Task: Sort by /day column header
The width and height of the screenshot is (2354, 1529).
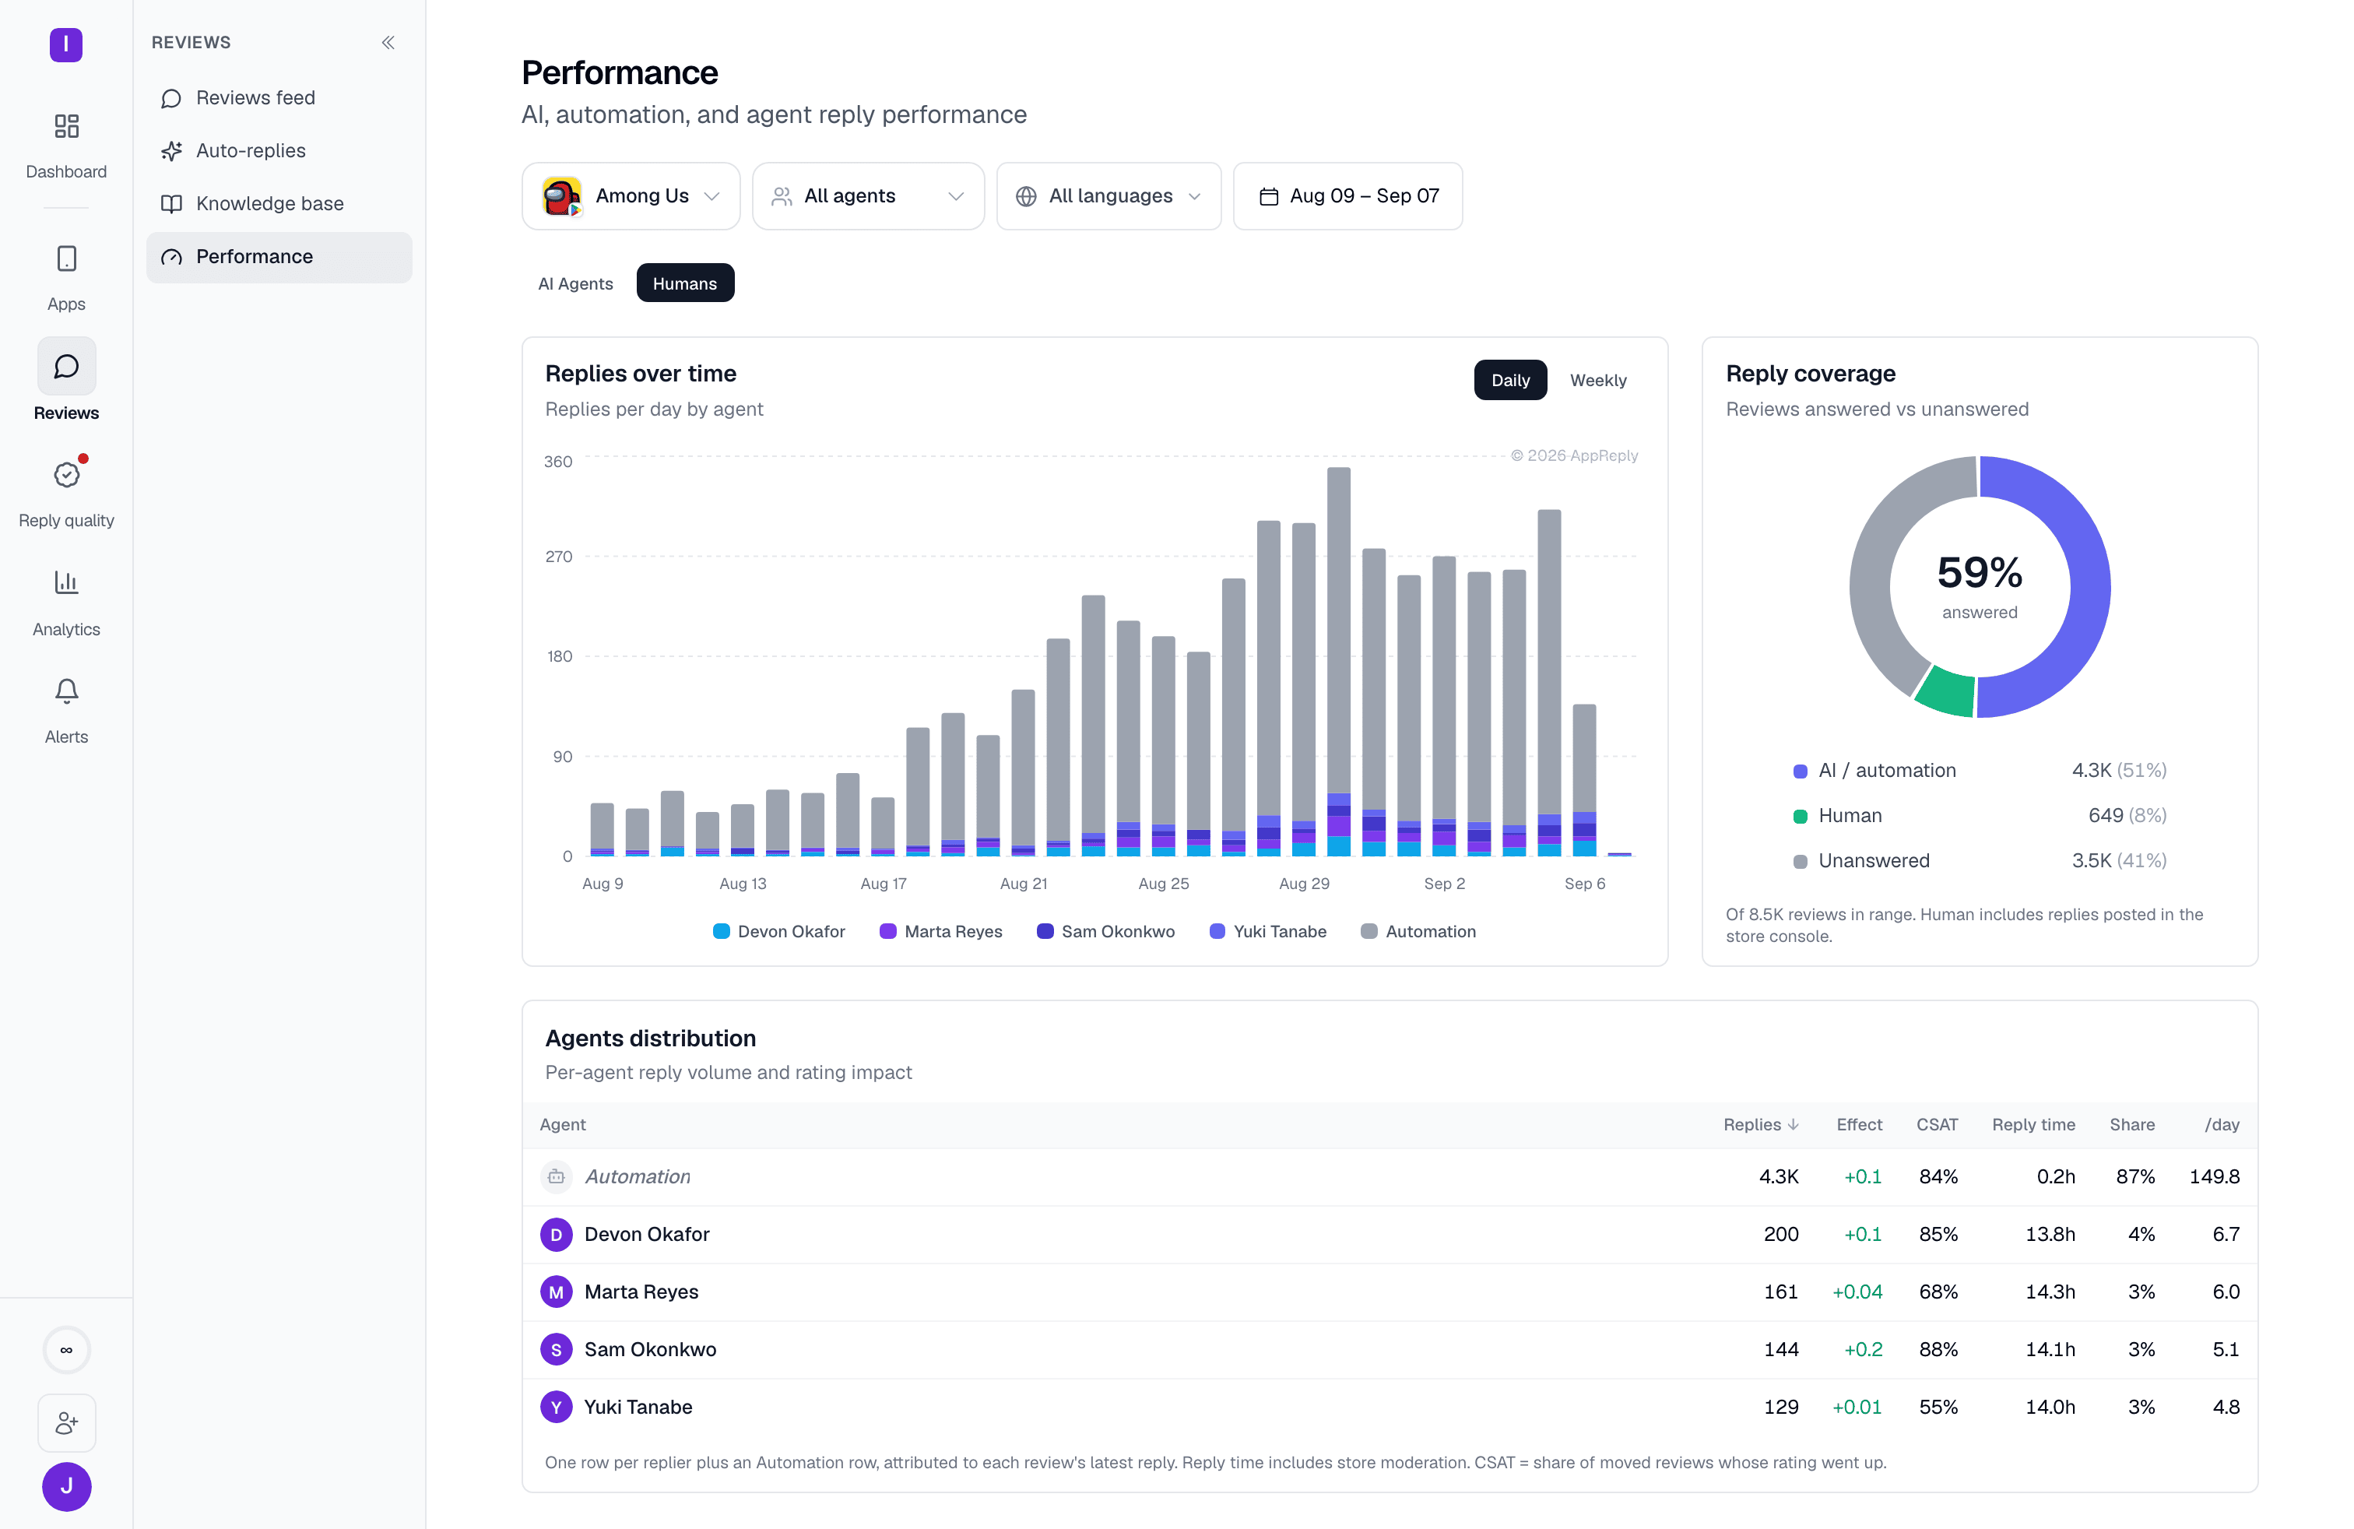Action: tap(2222, 1124)
